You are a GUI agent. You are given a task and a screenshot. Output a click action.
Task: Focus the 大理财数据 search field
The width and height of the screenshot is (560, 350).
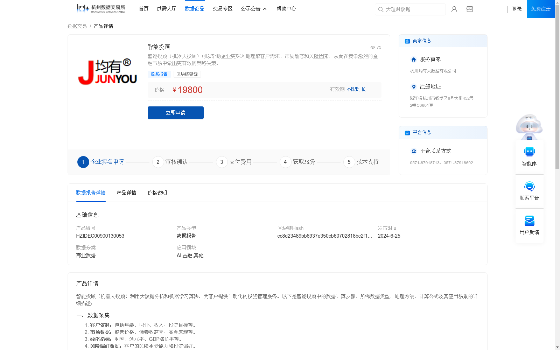click(410, 9)
